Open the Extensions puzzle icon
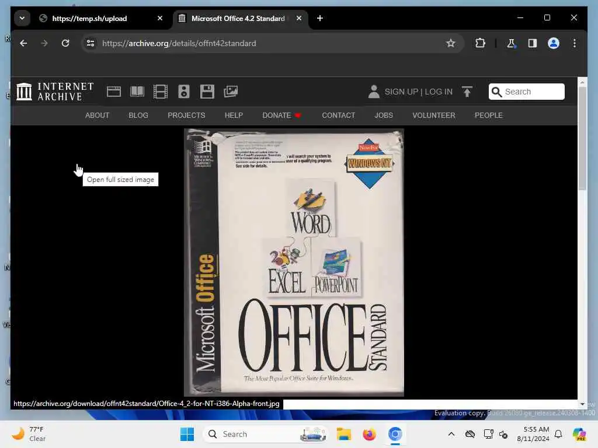This screenshot has height=448, width=598. [481, 43]
